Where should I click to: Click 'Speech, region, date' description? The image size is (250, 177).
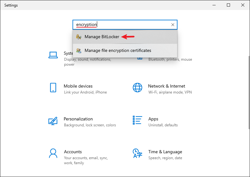click(165, 158)
